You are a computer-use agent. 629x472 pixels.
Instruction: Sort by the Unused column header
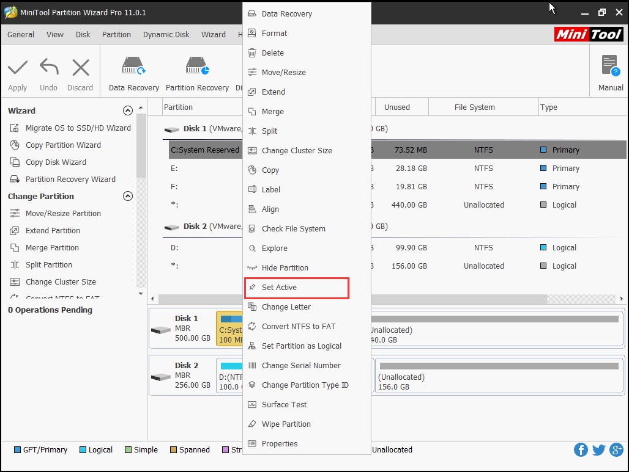click(x=402, y=107)
